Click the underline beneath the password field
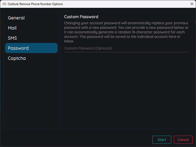196x147 pixels. [127, 52]
